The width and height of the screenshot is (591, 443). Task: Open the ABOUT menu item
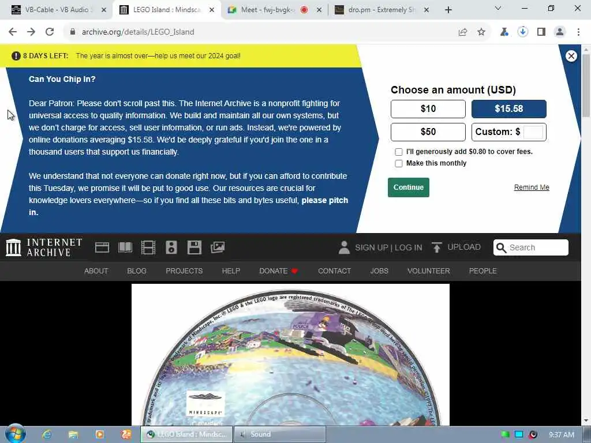click(x=96, y=271)
